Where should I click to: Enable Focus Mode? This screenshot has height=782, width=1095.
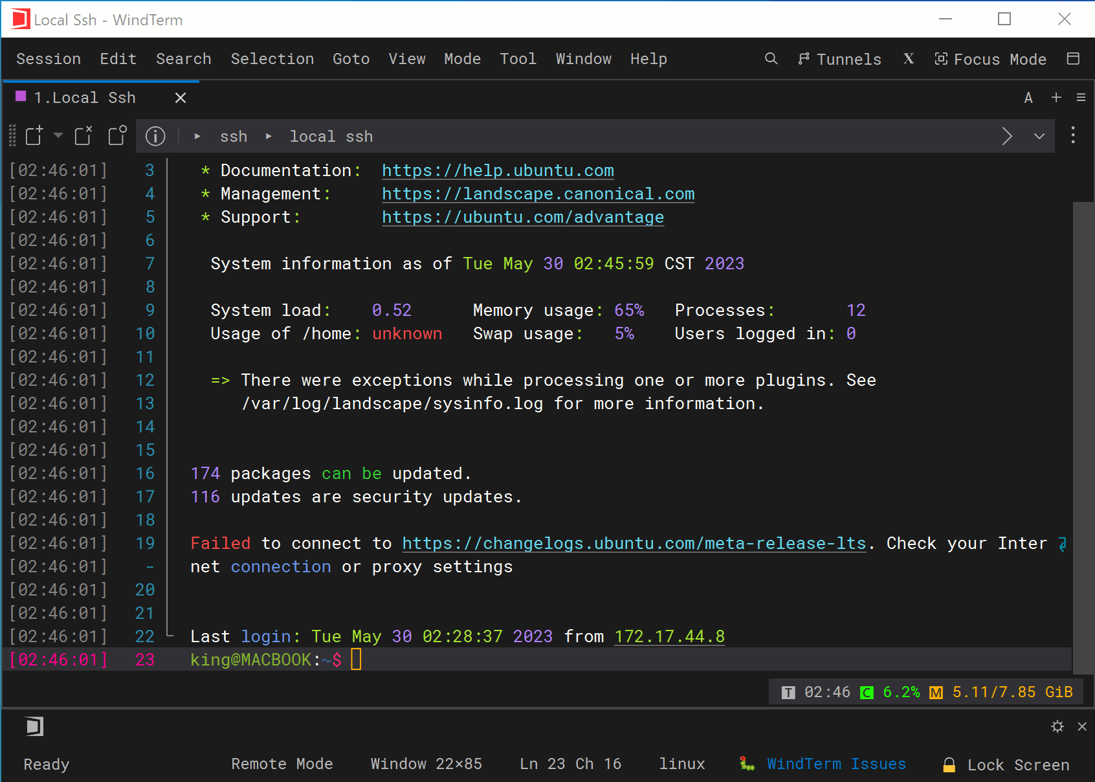(991, 59)
